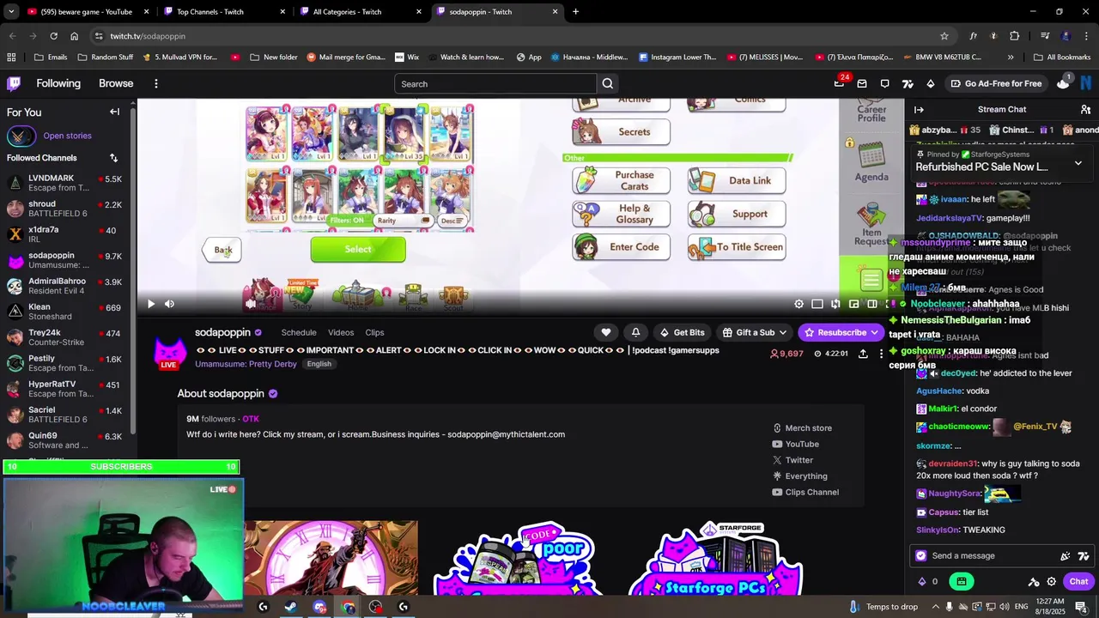The height and width of the screenshot is (618, 1099).
Task: Select the shroud followed channel
Action: pyautogui.click(x=65, y=209)
